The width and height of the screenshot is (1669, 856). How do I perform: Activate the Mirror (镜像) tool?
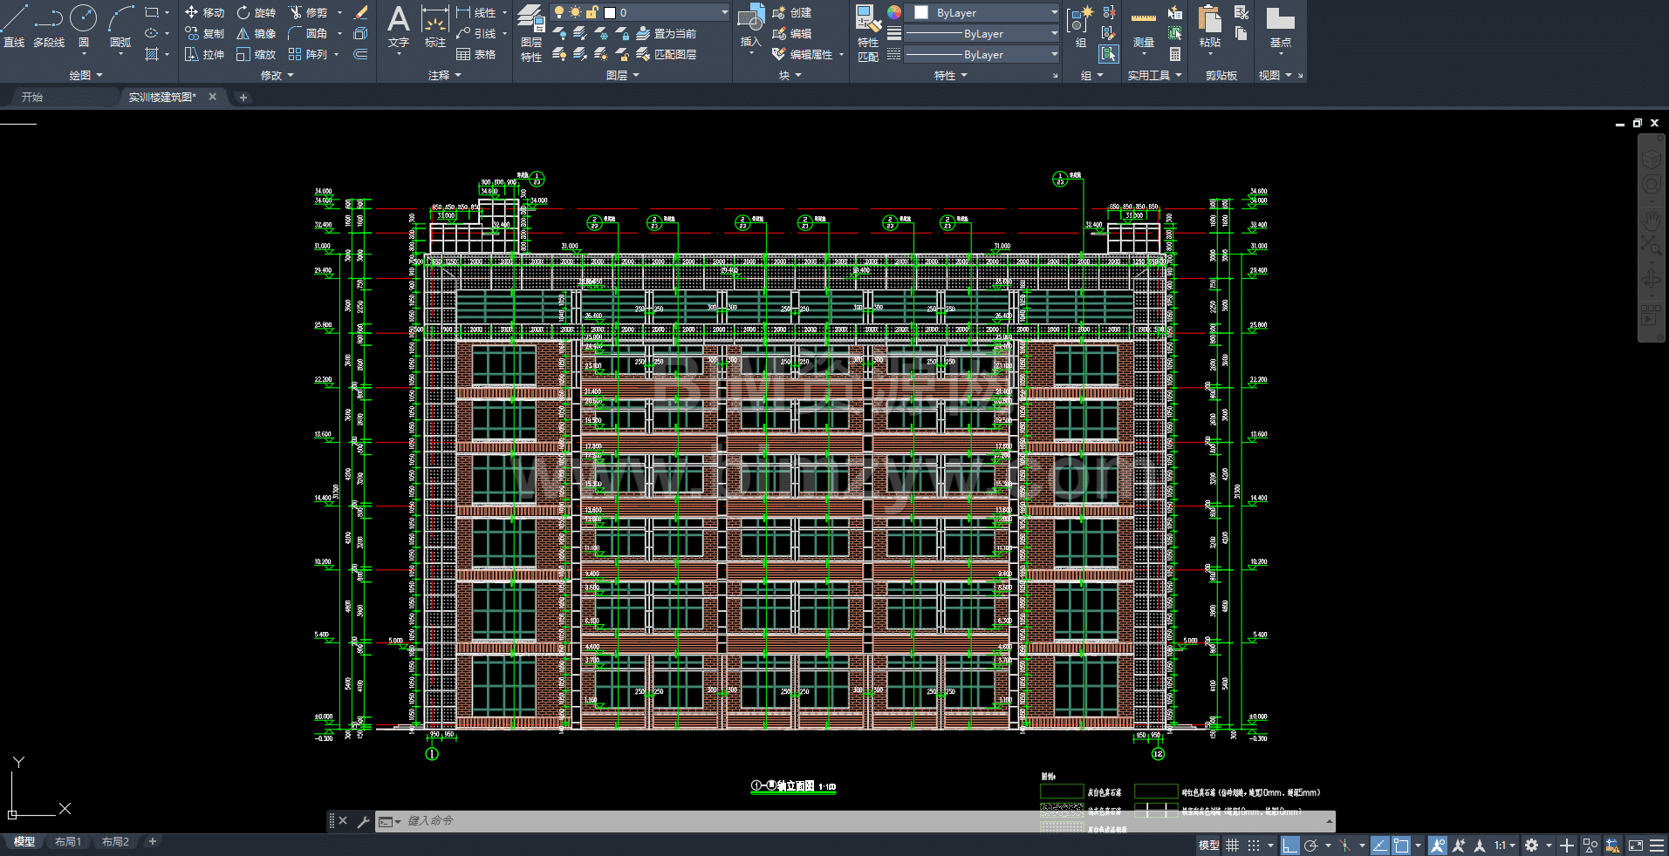tap(257, 33)
